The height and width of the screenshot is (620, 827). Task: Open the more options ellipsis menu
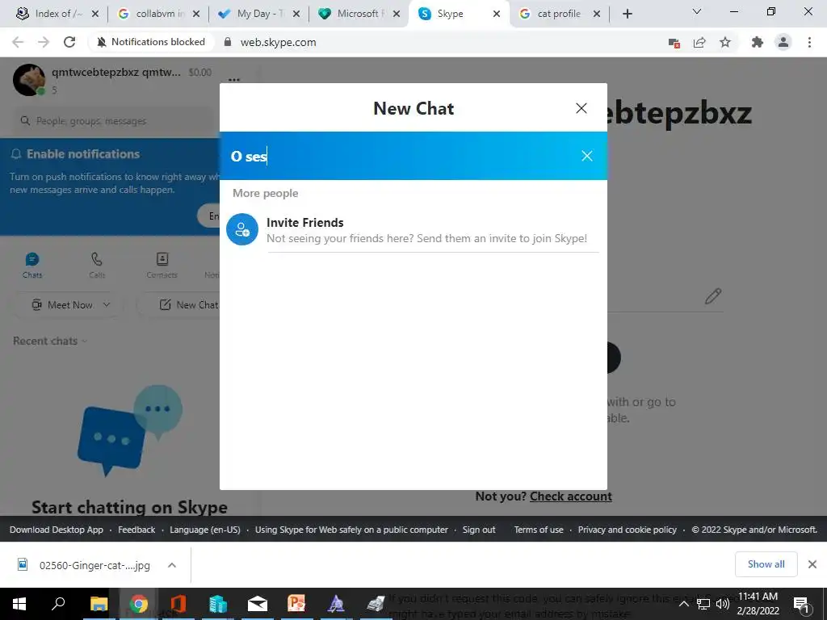234,80
